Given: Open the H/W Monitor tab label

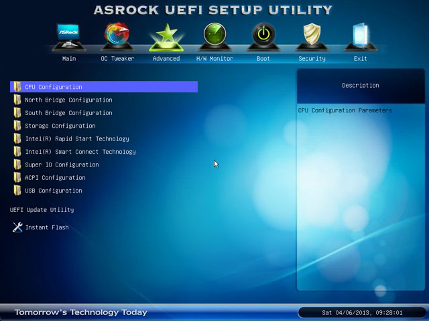Looking at the screenshot, I should pyautogui.click(x=214, y=58).
